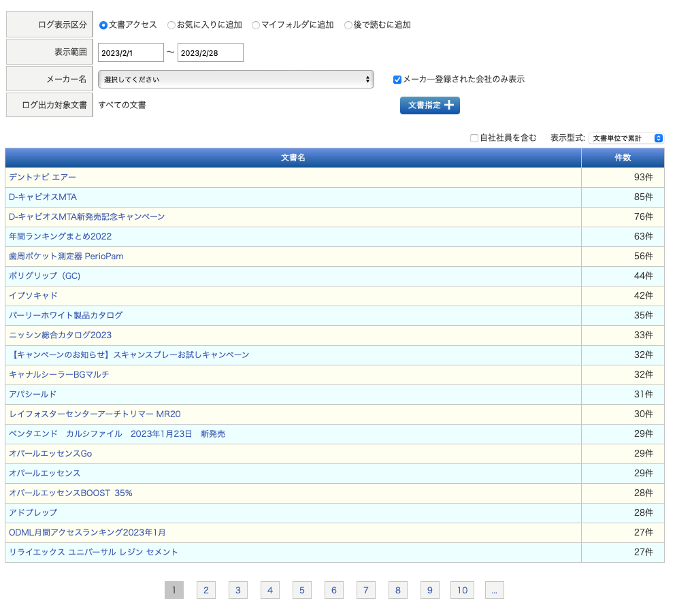
Task: Click the 文書指定 button
Action: tap(430, 105)
